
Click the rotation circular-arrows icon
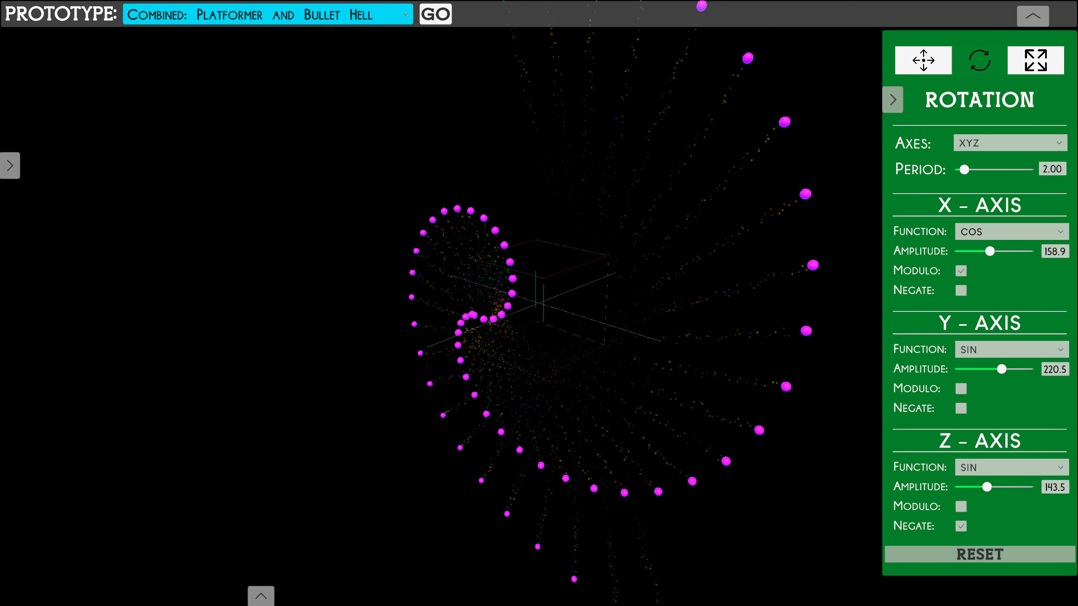pyautogui.click(x=979, y=60)
